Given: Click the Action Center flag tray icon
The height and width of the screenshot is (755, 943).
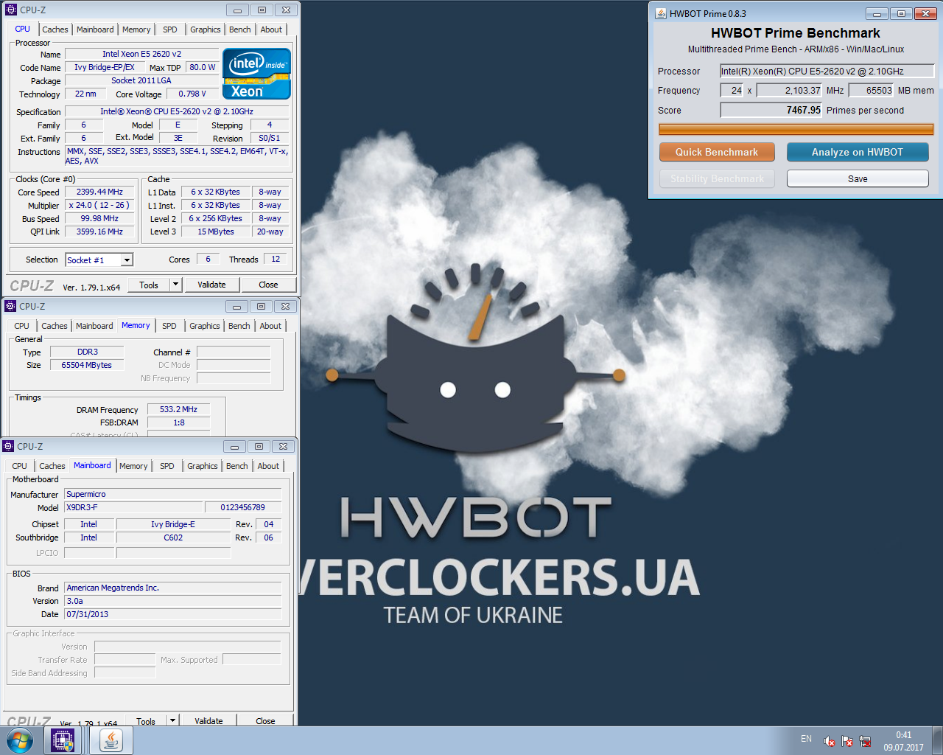Looking at the screenshot, I should point(847,741).
